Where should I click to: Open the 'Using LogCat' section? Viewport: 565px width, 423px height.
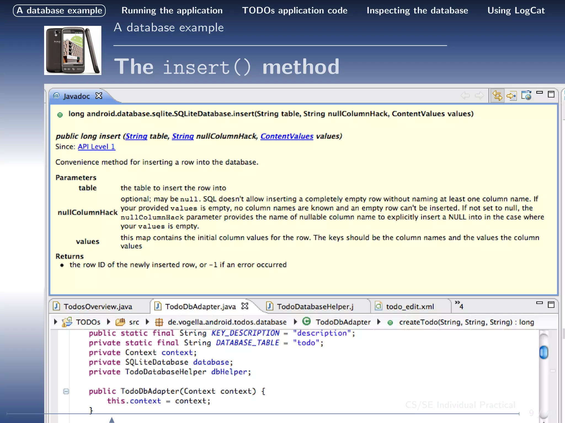coord(516,10)
